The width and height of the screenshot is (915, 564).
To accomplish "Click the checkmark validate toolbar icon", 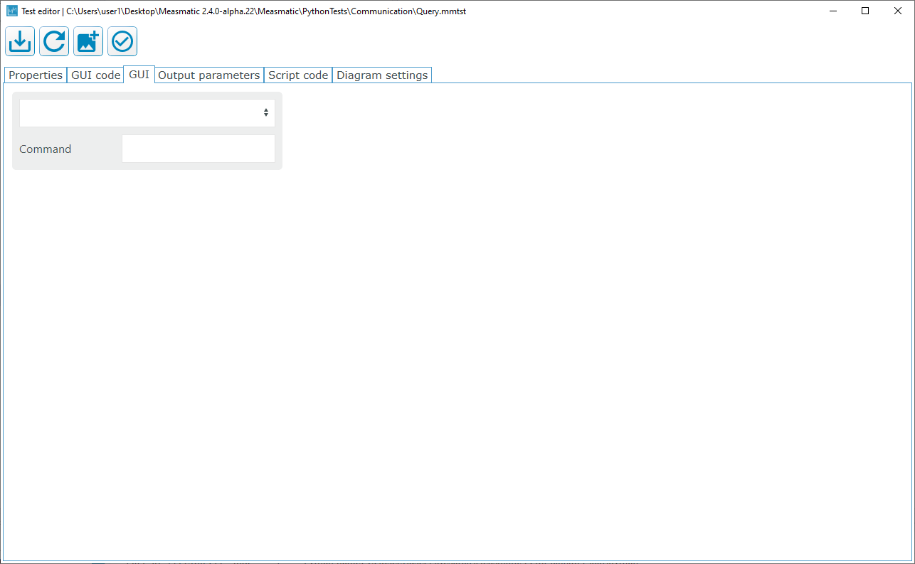I will [122, 42].
